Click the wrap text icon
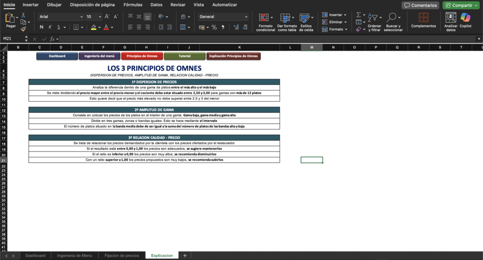The image size is (483, 260). pos(183,17)
